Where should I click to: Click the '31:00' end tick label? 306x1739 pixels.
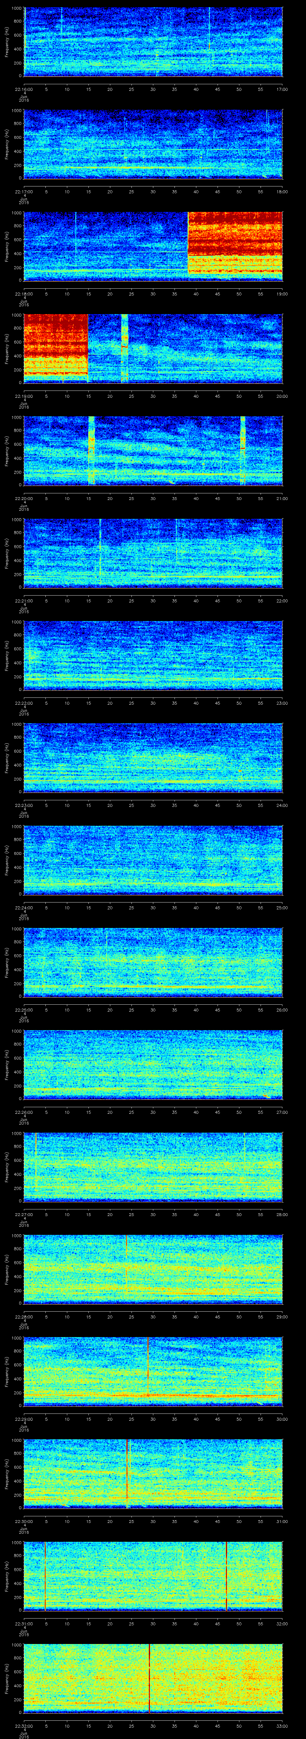282,1520
